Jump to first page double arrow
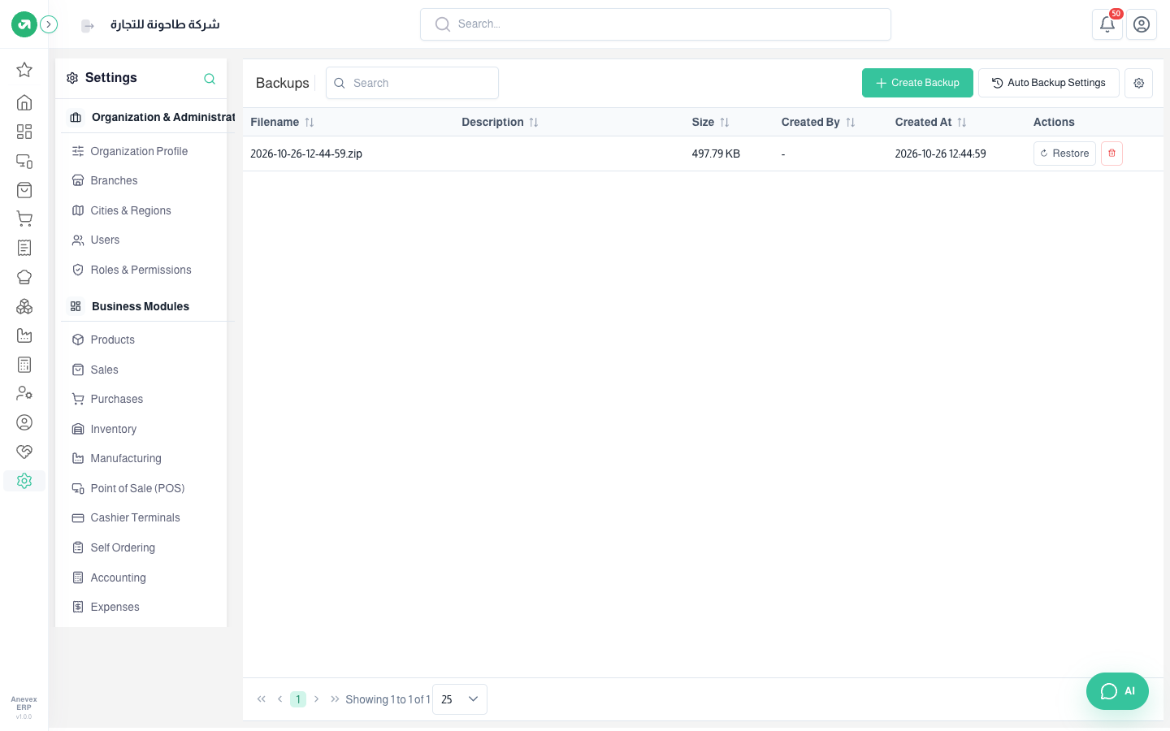This screenshot has width=1170, height=731. click(262, 699)
